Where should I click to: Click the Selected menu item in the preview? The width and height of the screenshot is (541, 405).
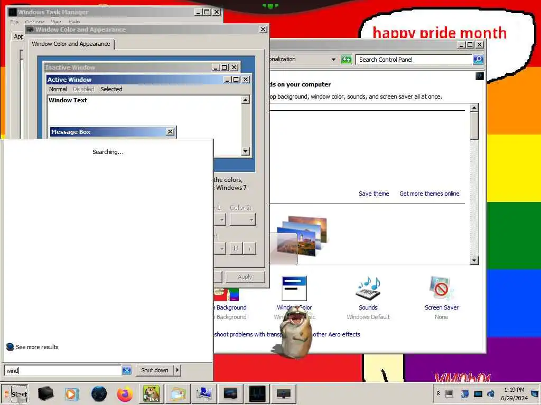tap(111, 89)
